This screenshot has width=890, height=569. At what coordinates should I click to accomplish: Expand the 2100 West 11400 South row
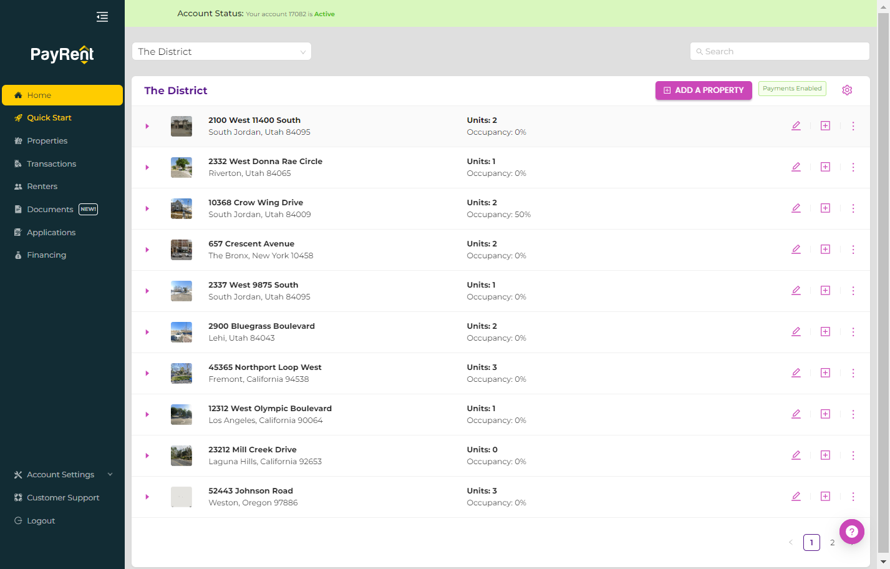[x=147, y=126]
